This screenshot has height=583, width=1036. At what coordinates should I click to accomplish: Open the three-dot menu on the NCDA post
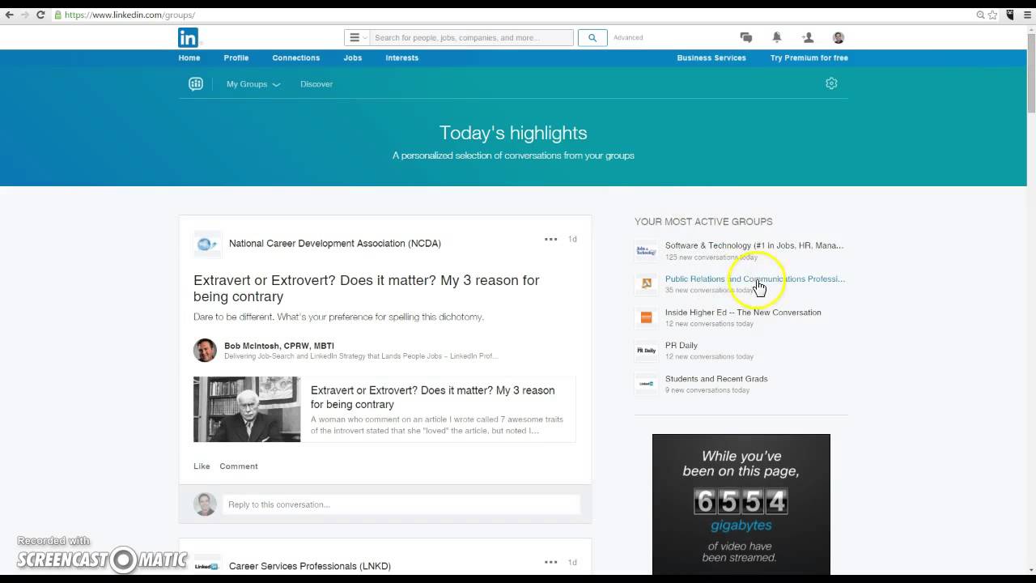tap(551, 239)
